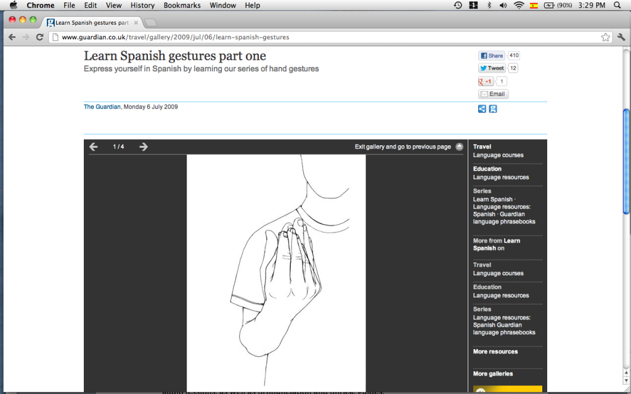
Task: Open the File menu
Action: tap(69, 5)
